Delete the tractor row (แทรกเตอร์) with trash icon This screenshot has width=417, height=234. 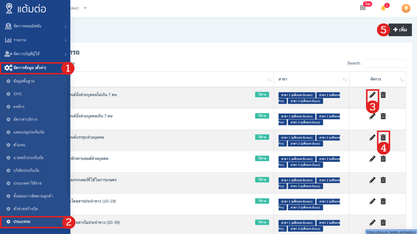click(x=383, y=180)
